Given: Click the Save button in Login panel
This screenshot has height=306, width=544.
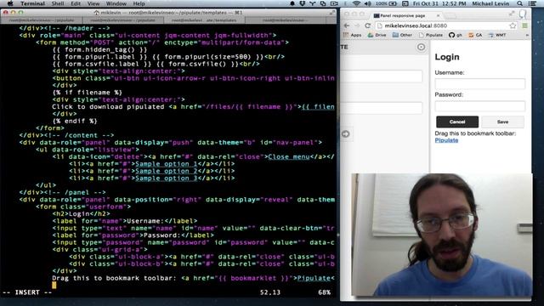Looking at the screenshot, I should (502, 122).
